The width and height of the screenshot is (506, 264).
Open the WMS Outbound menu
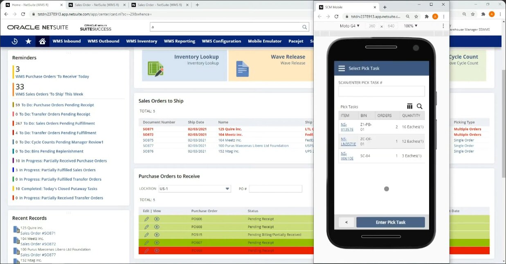[x=103, y=41]
